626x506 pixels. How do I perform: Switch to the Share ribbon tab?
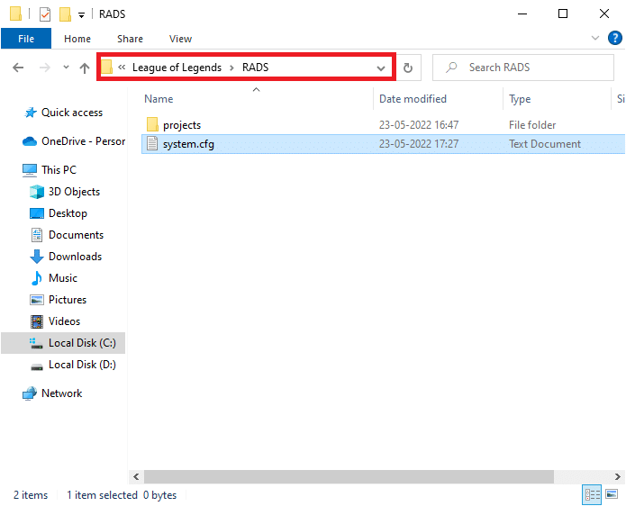click(130, 39)
